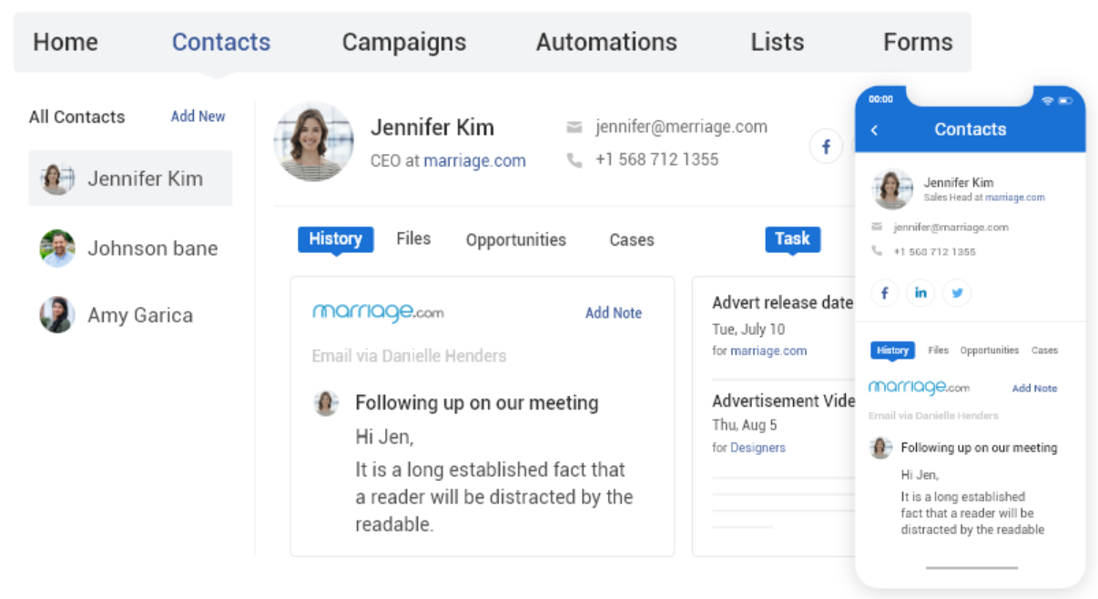
Task: Click the Twitter icon in mobile view
Action: coord(957,292)
